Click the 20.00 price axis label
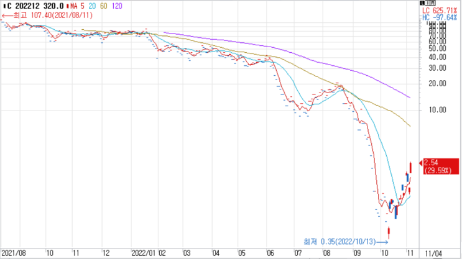This screenshot has width=462, height=259. point(437,84)
